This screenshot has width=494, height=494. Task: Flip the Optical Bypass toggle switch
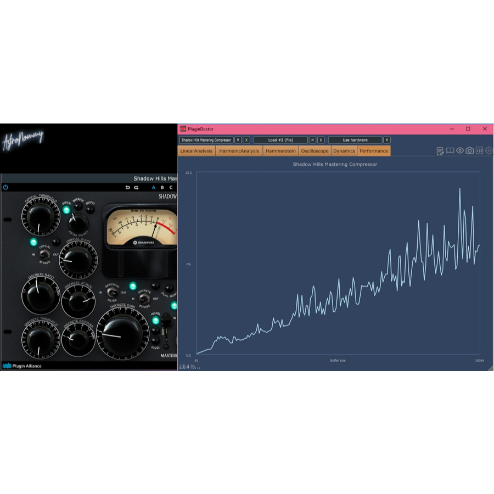coord(45,254)
